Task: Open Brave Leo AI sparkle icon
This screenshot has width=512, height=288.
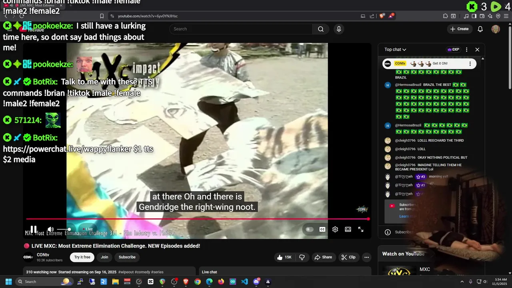Action: [490, 16]
